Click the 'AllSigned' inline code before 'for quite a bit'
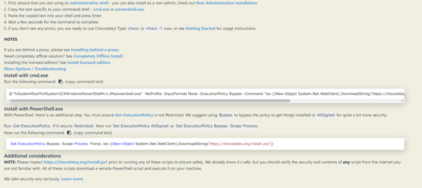This screenshot has height=188, width=422. 326,115
